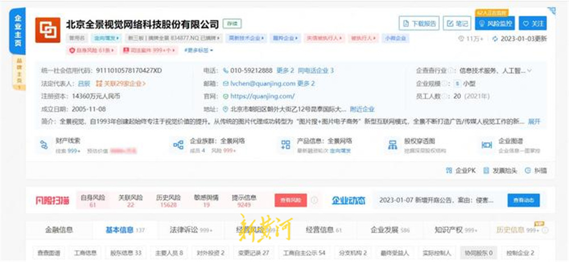Image resolution: width=569 pixels, height=262 pixels.
Task: Open 历史信息 VIP tab
Action: (517, 230)
